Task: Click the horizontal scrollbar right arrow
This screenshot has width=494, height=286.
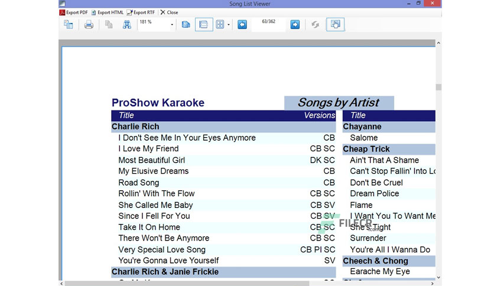Action: [433, 284]
